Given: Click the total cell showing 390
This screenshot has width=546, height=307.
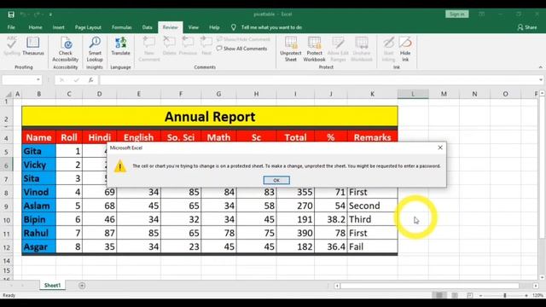Looking at the screenshot, I should 295,233.
